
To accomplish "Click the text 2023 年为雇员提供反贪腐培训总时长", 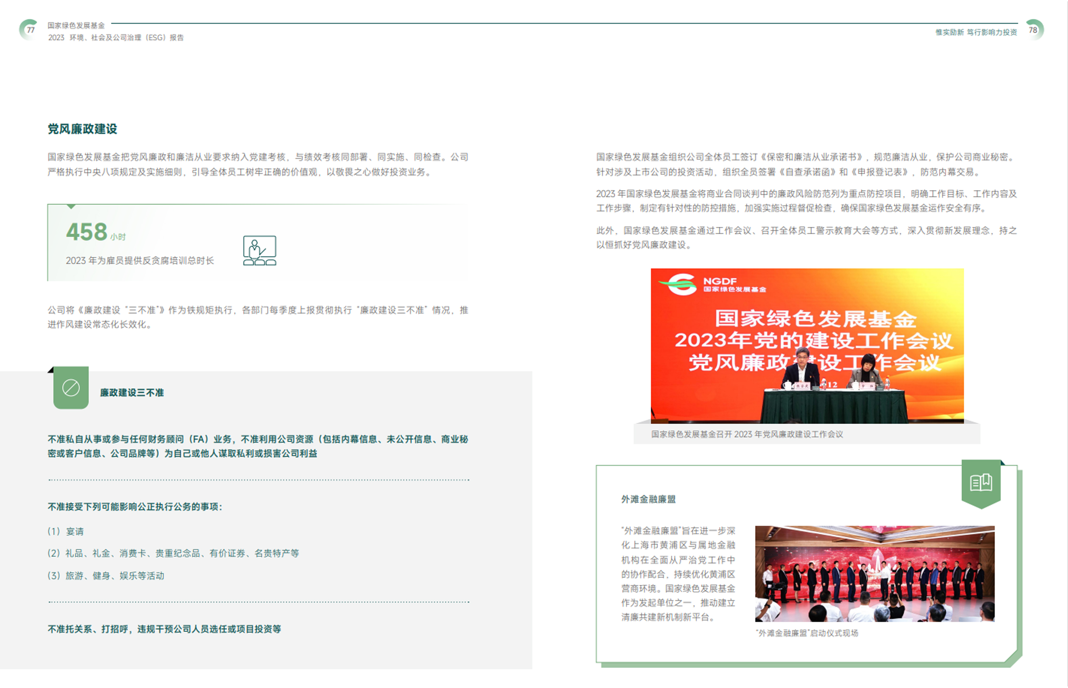I will tap(140, 261).
